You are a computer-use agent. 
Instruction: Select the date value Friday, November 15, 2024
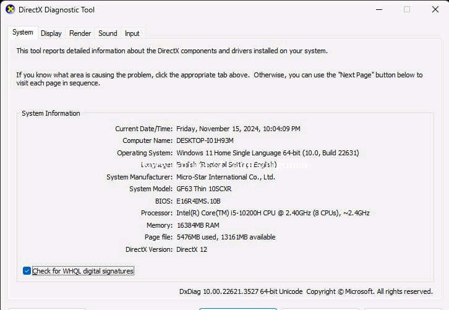click(238, 129)
